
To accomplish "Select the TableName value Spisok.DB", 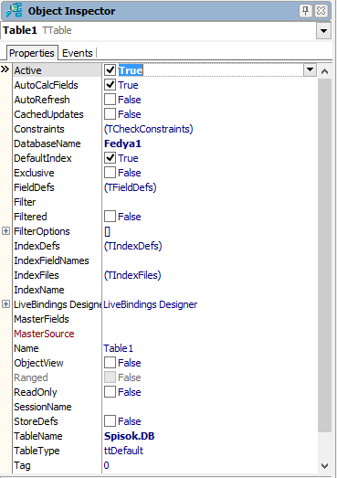I will pyautogui.click(x=129, y=436).
